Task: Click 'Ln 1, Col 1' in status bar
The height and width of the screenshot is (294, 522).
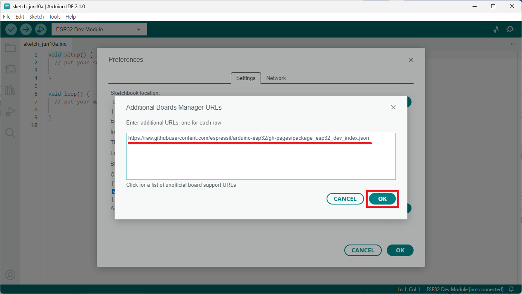Action: click(x=409, y=289)
